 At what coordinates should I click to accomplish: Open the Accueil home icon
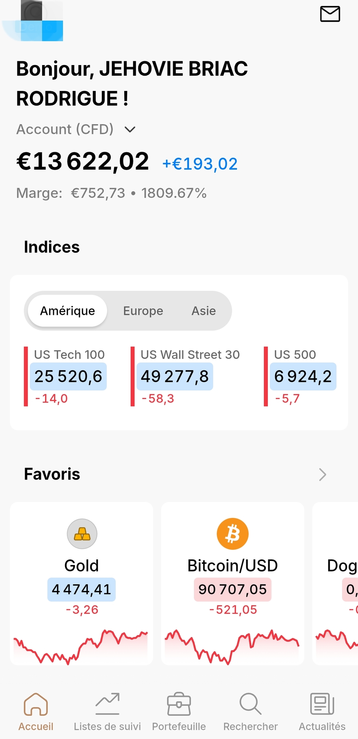tap(36, 704)
